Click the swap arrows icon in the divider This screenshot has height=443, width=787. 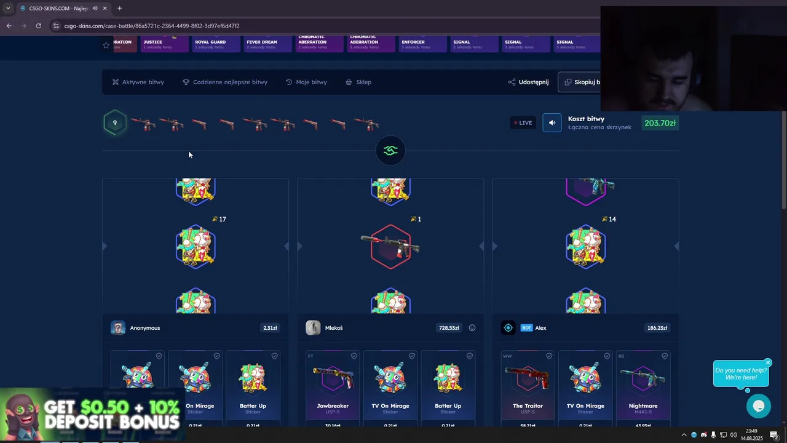point(390,151)
